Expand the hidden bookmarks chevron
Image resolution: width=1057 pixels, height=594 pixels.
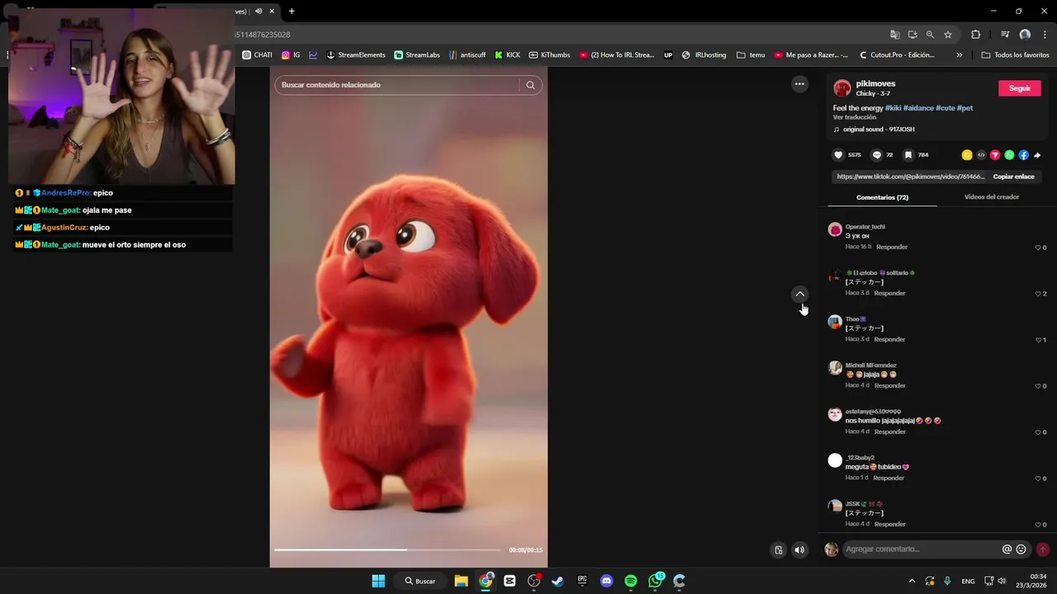959,55
